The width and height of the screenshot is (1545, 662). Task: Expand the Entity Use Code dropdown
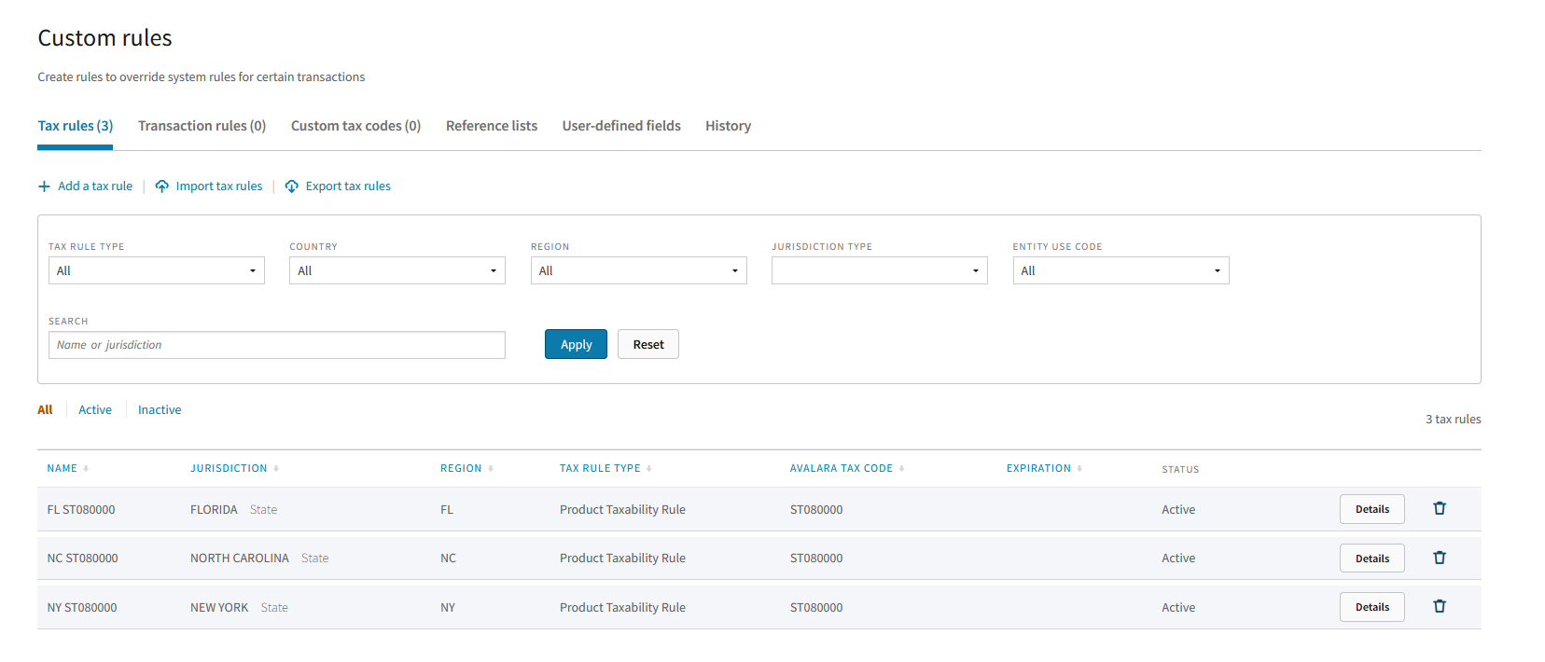(x=1120, y=270)
